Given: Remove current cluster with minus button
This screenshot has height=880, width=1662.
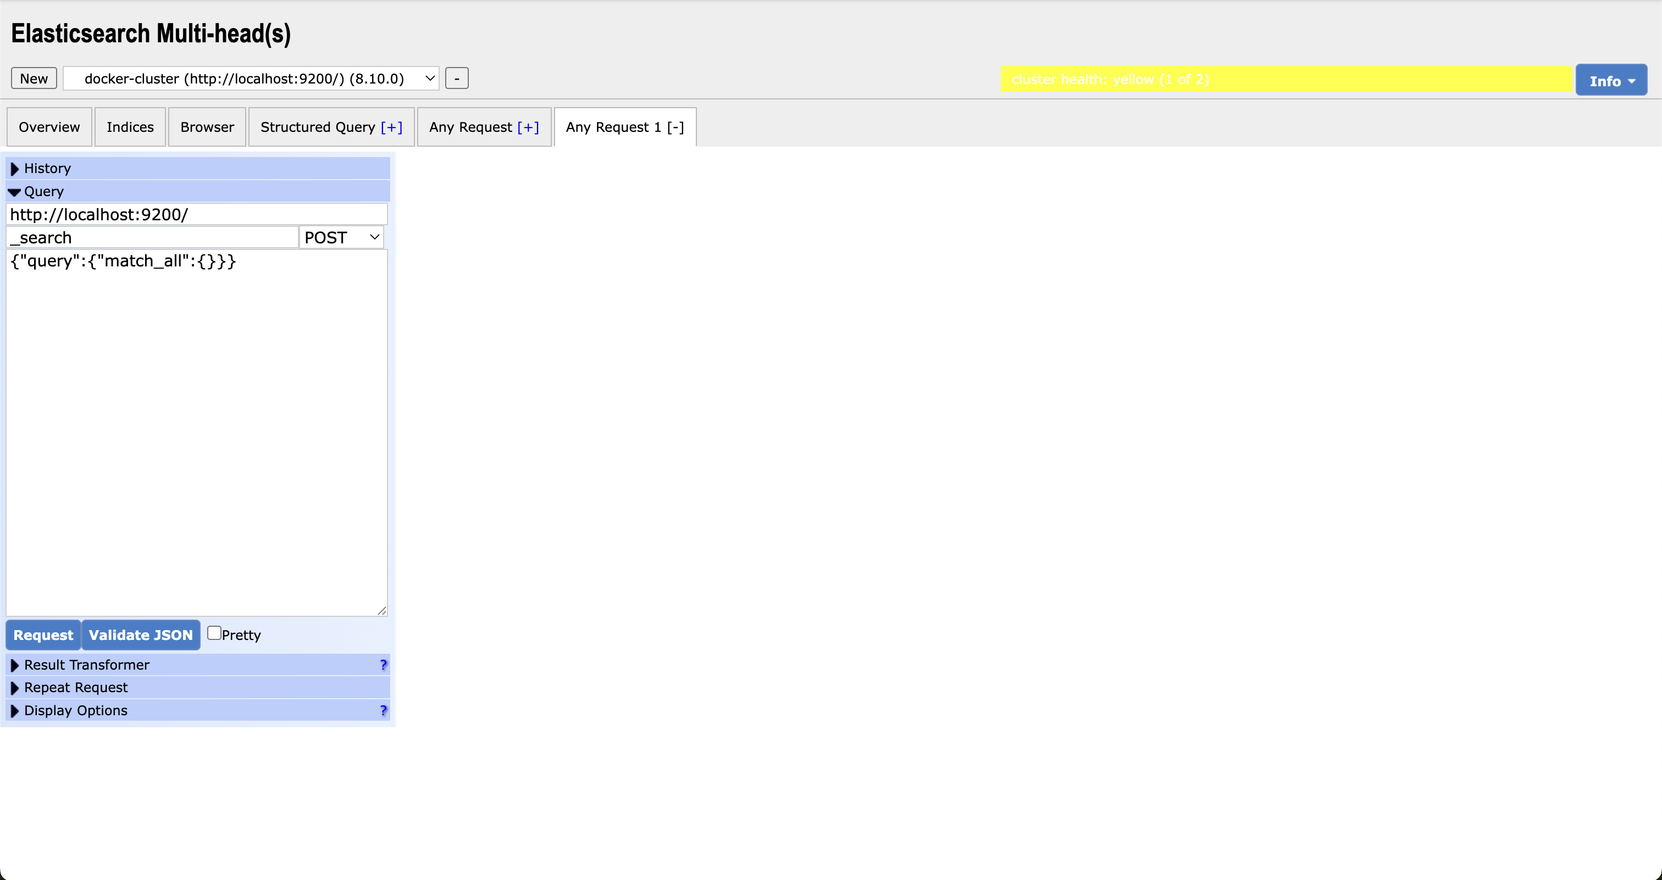Looking at the screenshot, I should [x=457, y=79].
